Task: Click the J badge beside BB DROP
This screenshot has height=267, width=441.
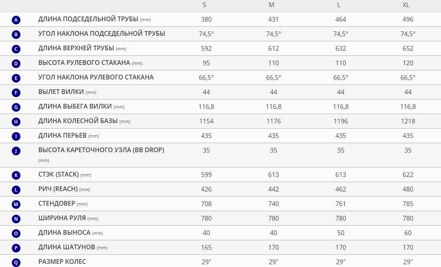Action: pyautogui.click(x=16, y=151)
